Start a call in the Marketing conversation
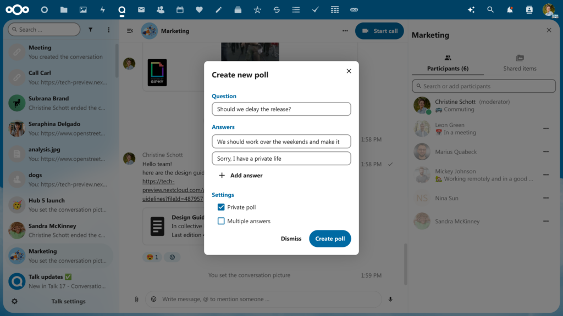This screenshot has height=316, width=563. tap(379, 31)
